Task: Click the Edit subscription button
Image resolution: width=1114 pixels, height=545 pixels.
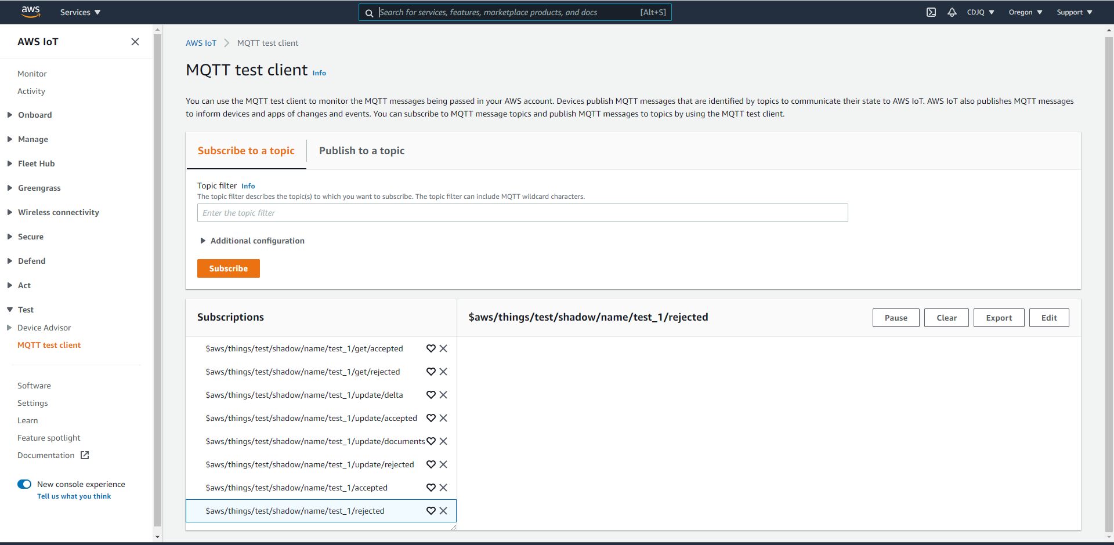Action: [1049, 318]
